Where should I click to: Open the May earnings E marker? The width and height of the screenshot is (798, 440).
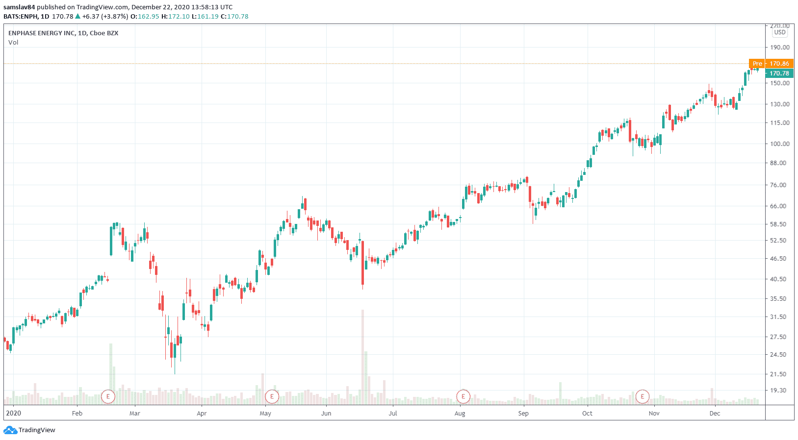tap(272, 396)
